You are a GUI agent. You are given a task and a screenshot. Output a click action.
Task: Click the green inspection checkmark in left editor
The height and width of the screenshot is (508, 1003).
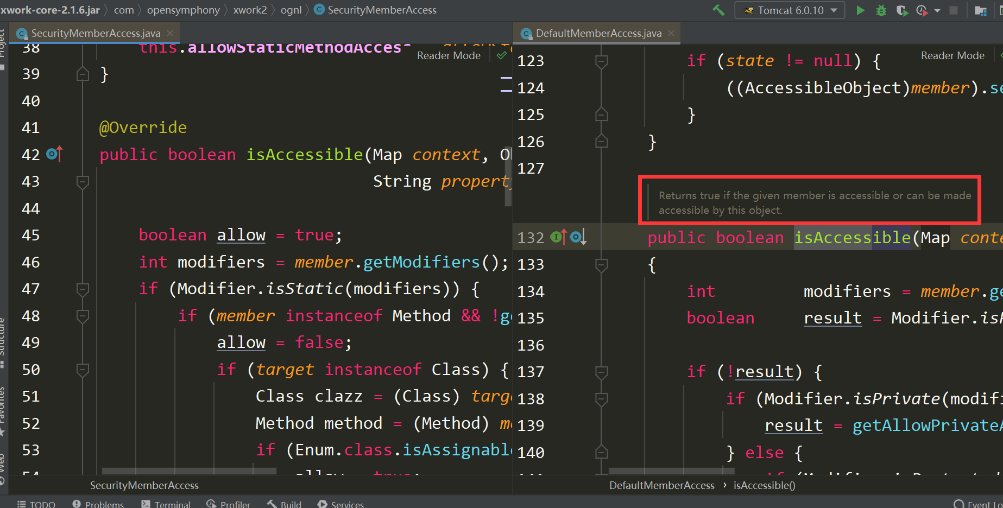pyautogui.click(x=502, y=55)
